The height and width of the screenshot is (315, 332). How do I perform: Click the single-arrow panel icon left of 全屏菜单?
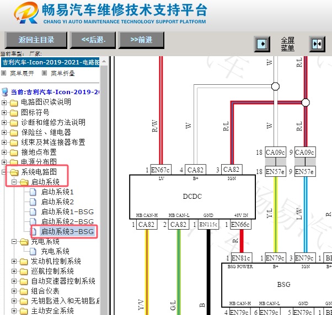(262, 44)
